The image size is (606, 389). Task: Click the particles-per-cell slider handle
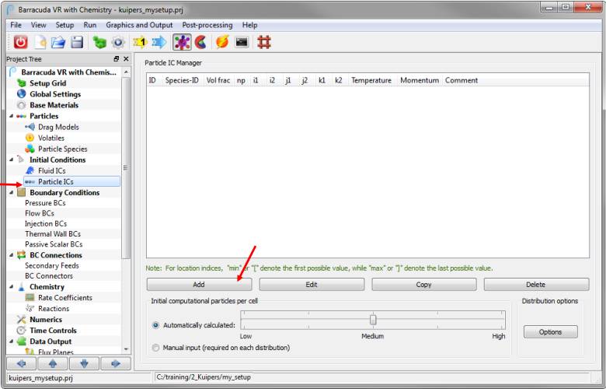point(373,319)
